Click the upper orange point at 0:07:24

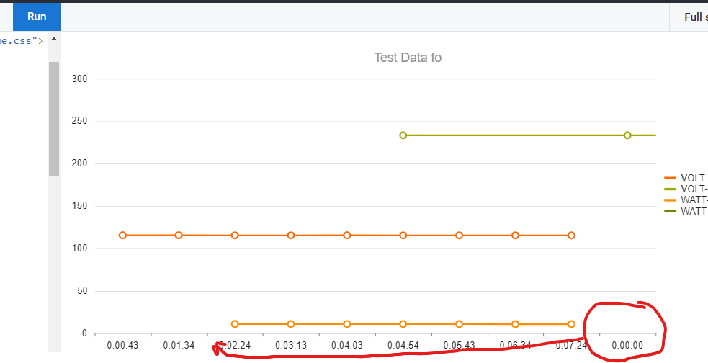click(571, 236)
